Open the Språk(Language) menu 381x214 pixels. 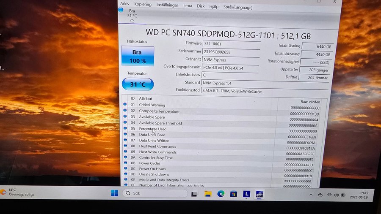point(238,7)
